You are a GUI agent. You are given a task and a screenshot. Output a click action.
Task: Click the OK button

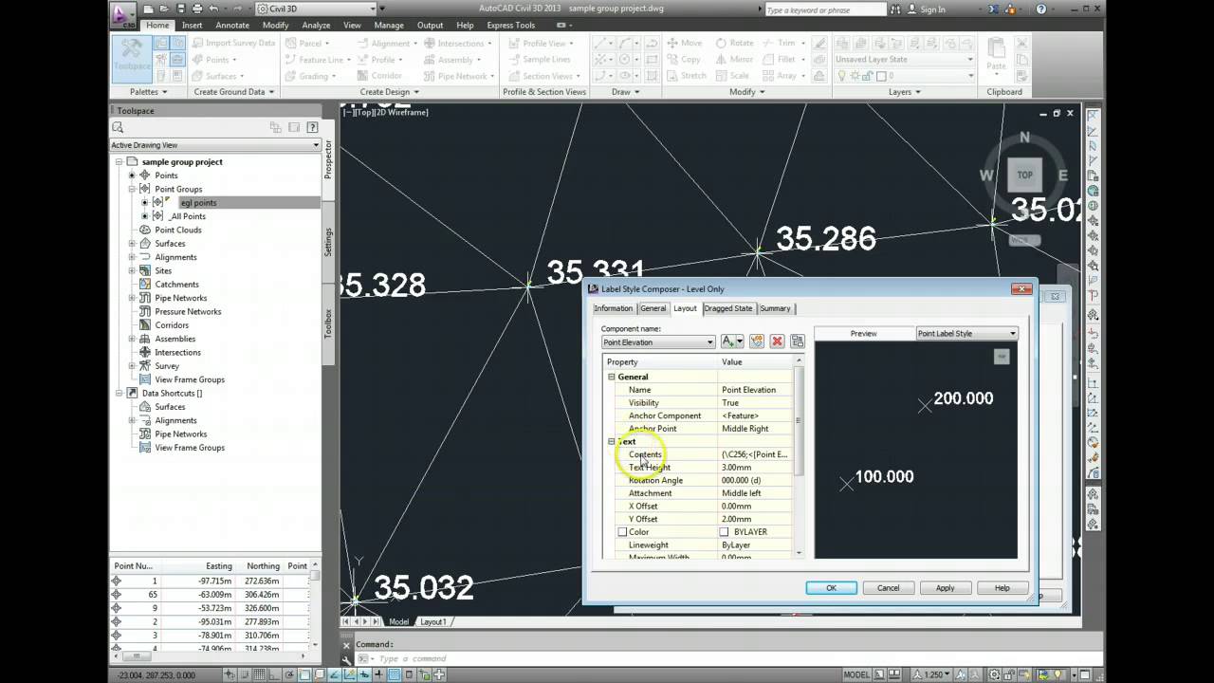[831, 588]
